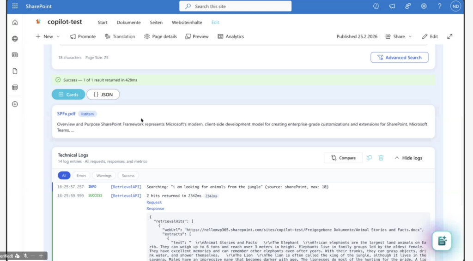This screenshot has height=261, width=473.
Task: Filter logs by Errors
Action: (x=81, y=176)
